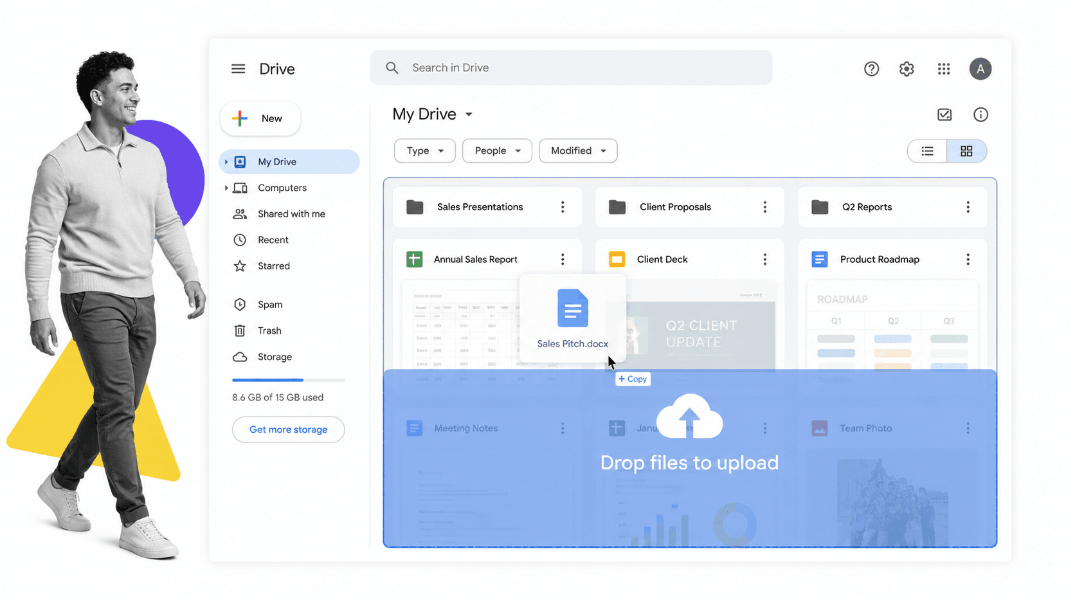
Task: Click the Team Photo file name
Action: pyautogui.click(x=866, y=428)
